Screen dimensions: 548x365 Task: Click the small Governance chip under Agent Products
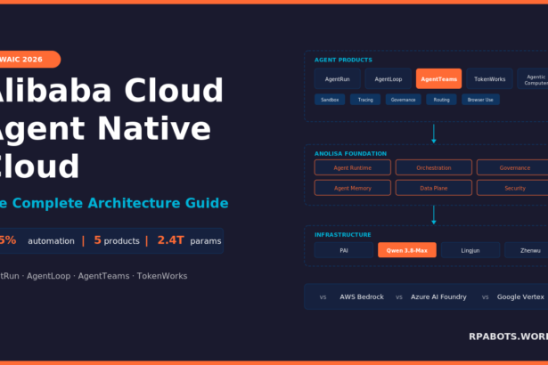click(404, 100)
